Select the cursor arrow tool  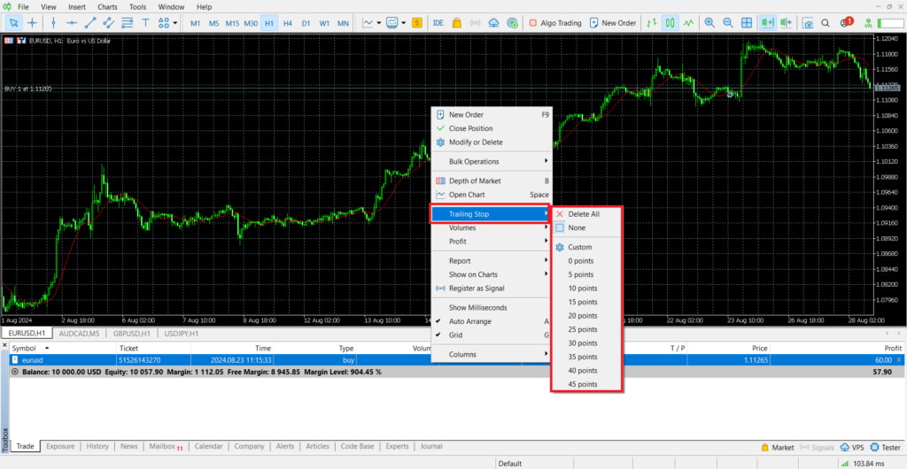click(x=14, y=23)
